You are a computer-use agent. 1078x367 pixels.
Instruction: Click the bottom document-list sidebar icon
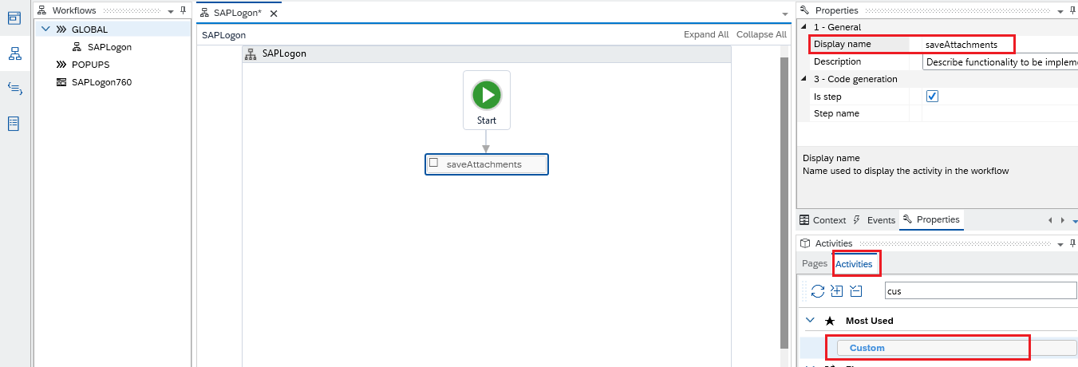[x=14, y=124]
